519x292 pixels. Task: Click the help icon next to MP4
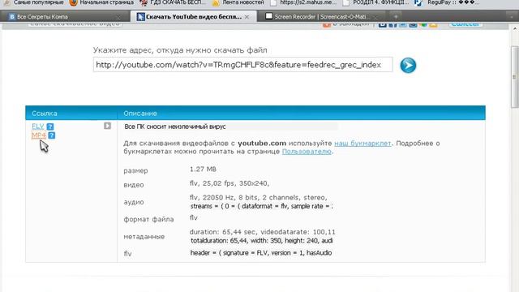[x=52, y=135]
